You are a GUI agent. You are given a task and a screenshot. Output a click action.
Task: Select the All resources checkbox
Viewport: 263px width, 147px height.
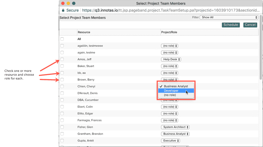point(62,39)
